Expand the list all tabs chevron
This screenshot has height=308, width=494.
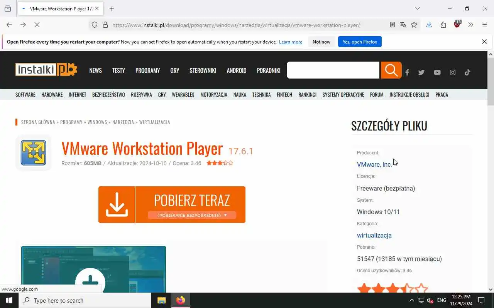(x=418, y=8)
